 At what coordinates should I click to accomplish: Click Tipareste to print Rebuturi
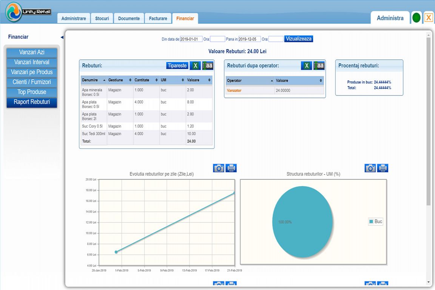177,66
